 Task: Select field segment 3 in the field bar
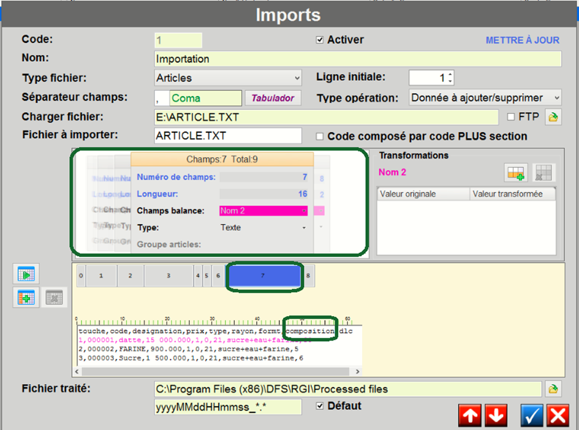168,276
